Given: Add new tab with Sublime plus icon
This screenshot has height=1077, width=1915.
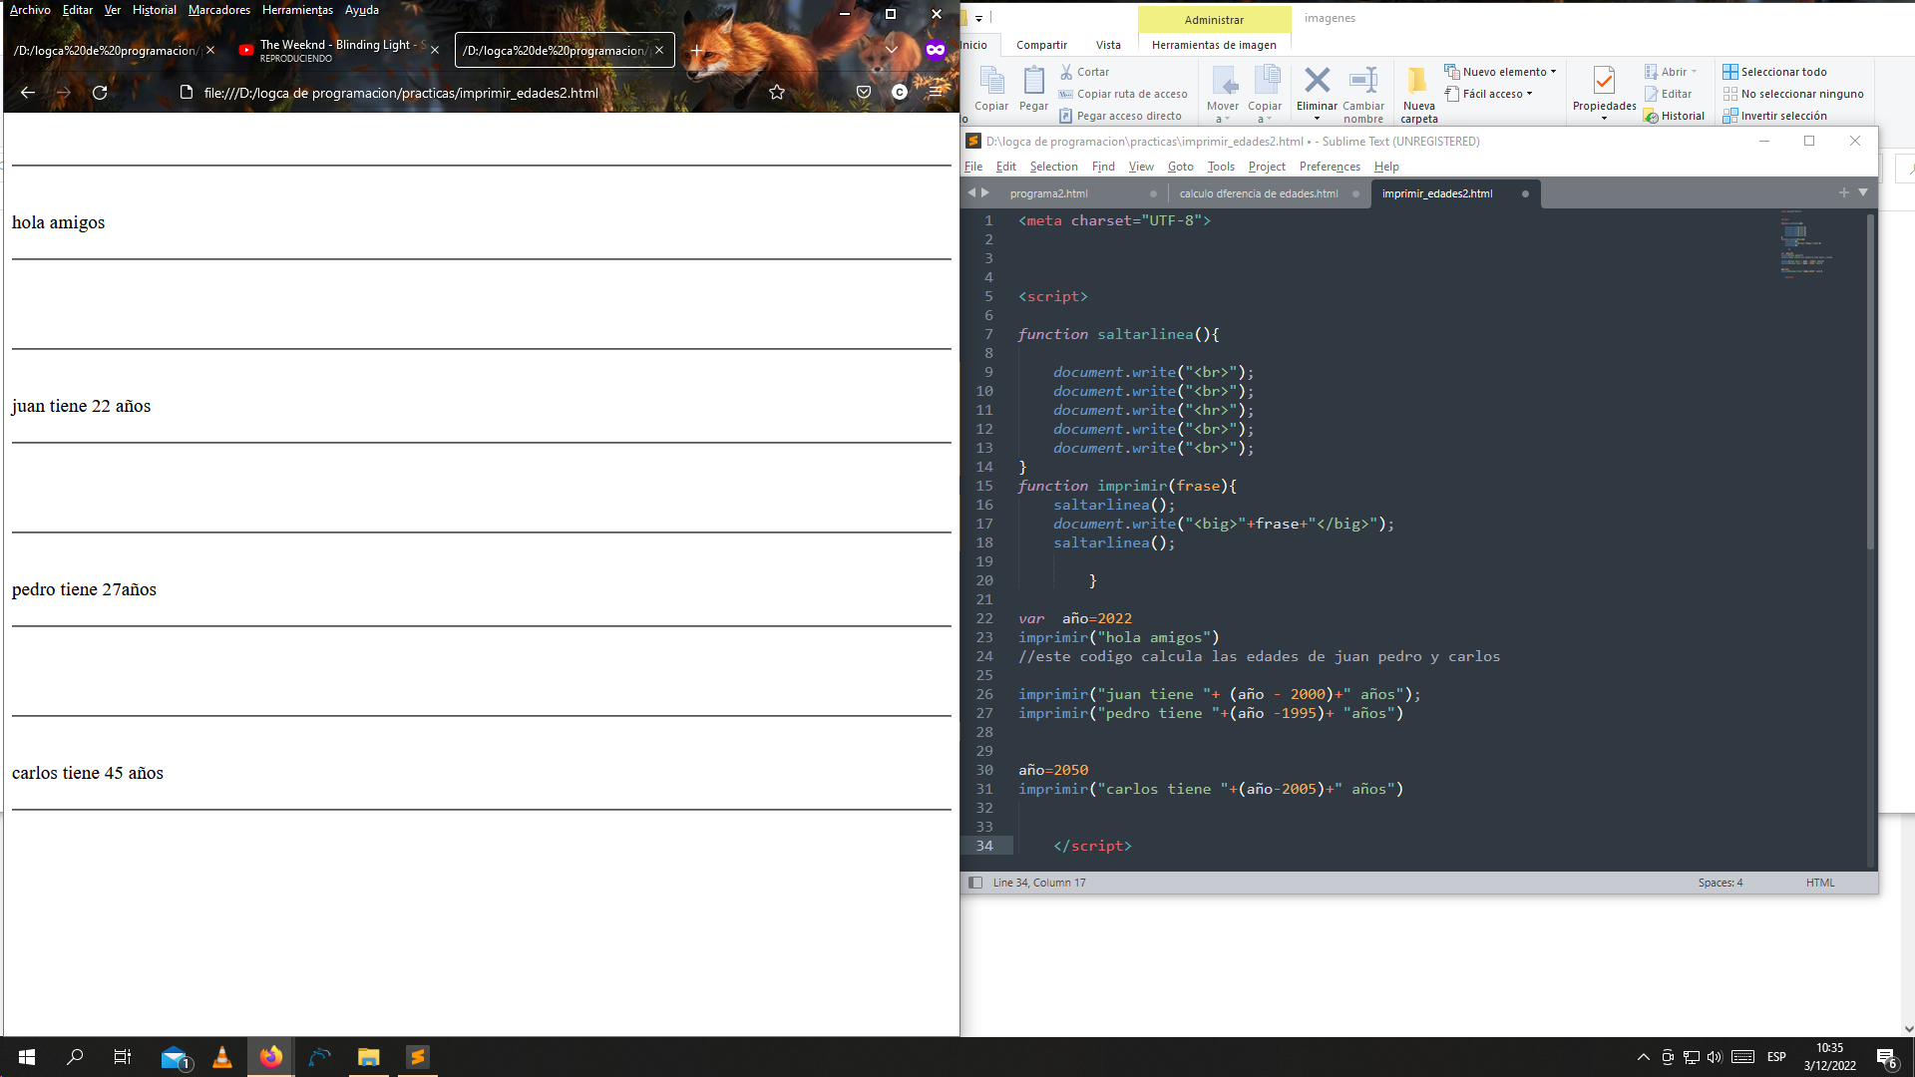Looking at the screenshot, I should click(x=1843, y=192).
